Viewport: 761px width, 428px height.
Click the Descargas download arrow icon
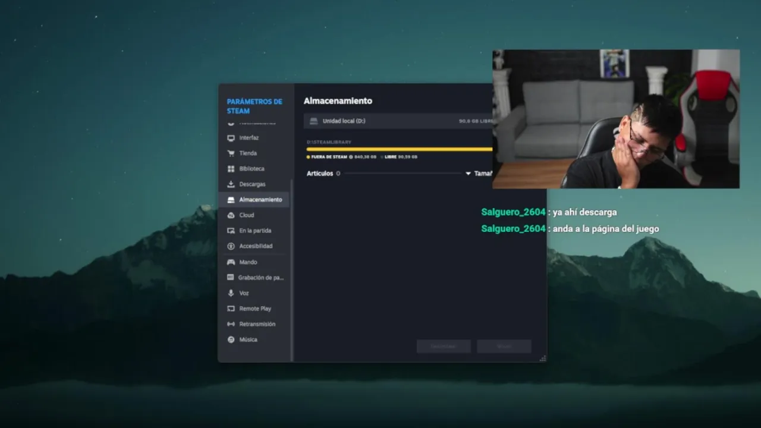[x=231, y=184]
